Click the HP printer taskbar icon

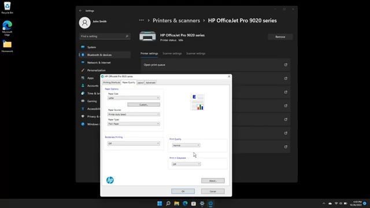pyautogui.click(x=210, y=203)
